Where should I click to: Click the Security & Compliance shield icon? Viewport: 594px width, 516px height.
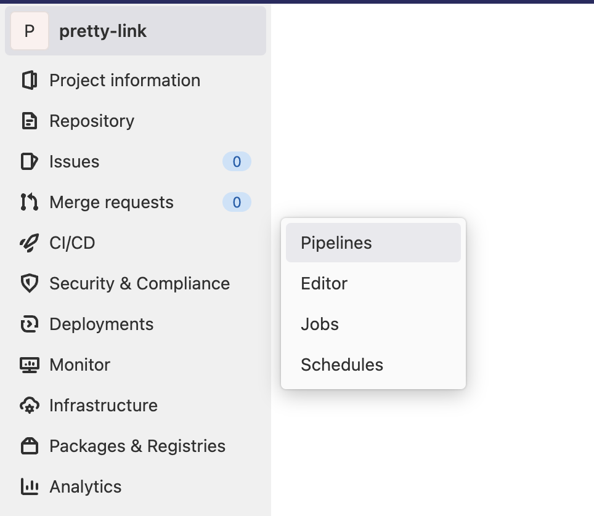[x=29, y=284]
